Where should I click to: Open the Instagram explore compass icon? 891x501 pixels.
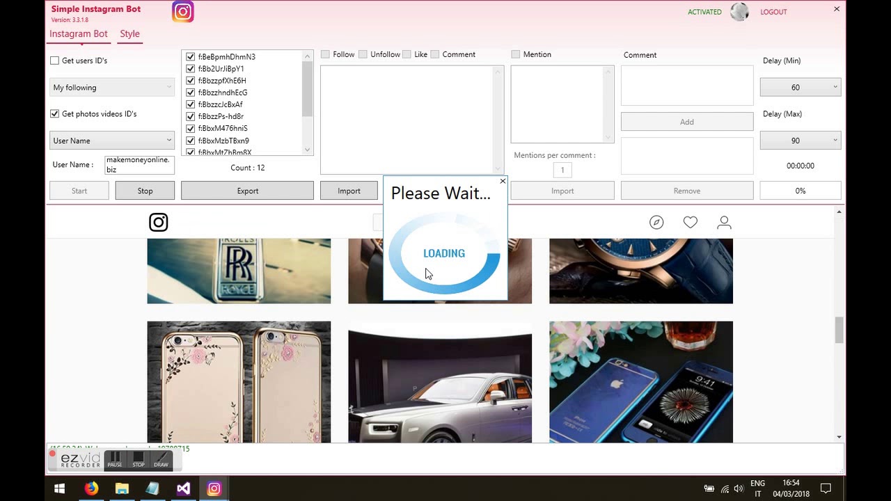(656, 222)
